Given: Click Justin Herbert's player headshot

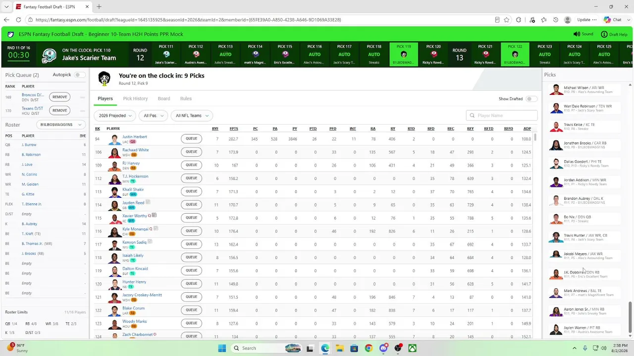Looking at the screenshot, I should pos(114,139).
